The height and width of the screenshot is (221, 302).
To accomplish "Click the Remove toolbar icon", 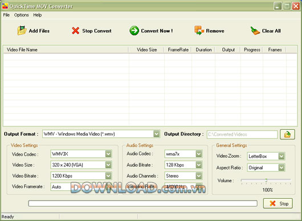I will click(199, 30).
